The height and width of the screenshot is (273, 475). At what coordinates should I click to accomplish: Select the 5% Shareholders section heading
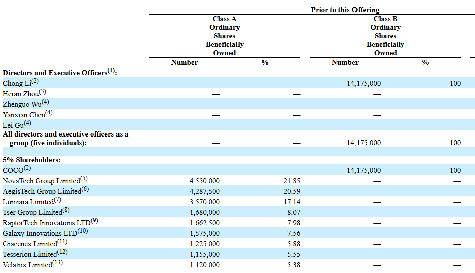[x=32, y=160]
